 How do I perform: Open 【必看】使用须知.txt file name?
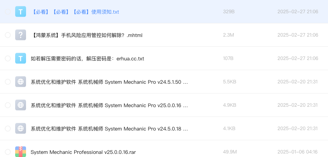[x=75, y=12]
